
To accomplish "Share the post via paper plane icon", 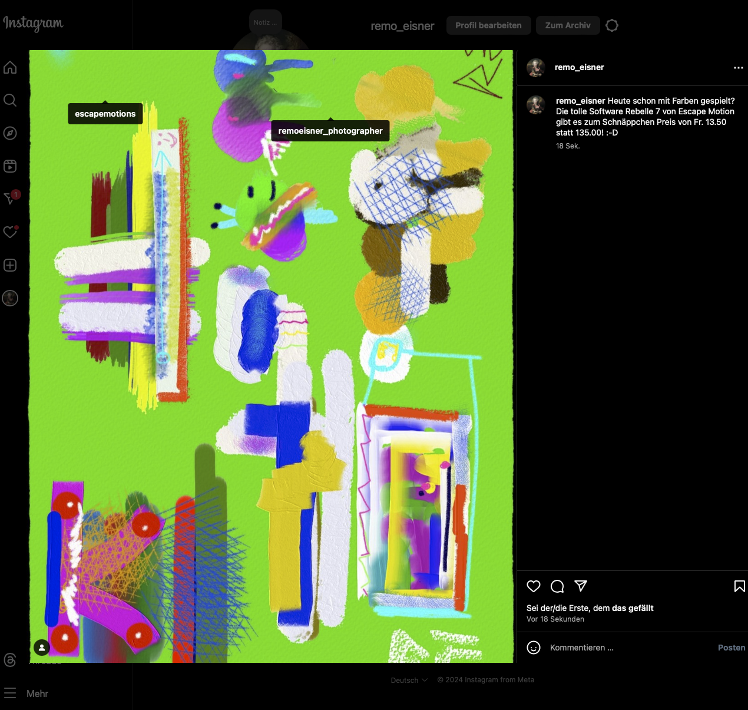I will (x=581, y=586).
